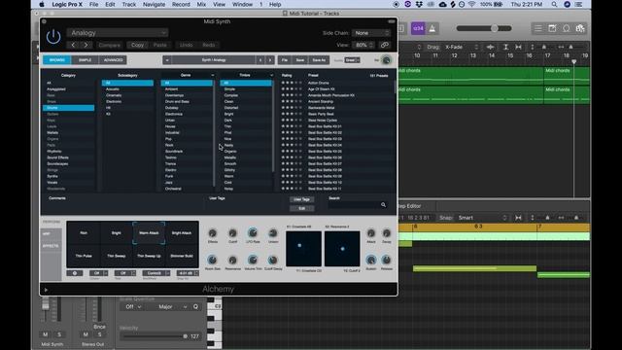
Task: Click the Copy button
Action: (138, 45)
